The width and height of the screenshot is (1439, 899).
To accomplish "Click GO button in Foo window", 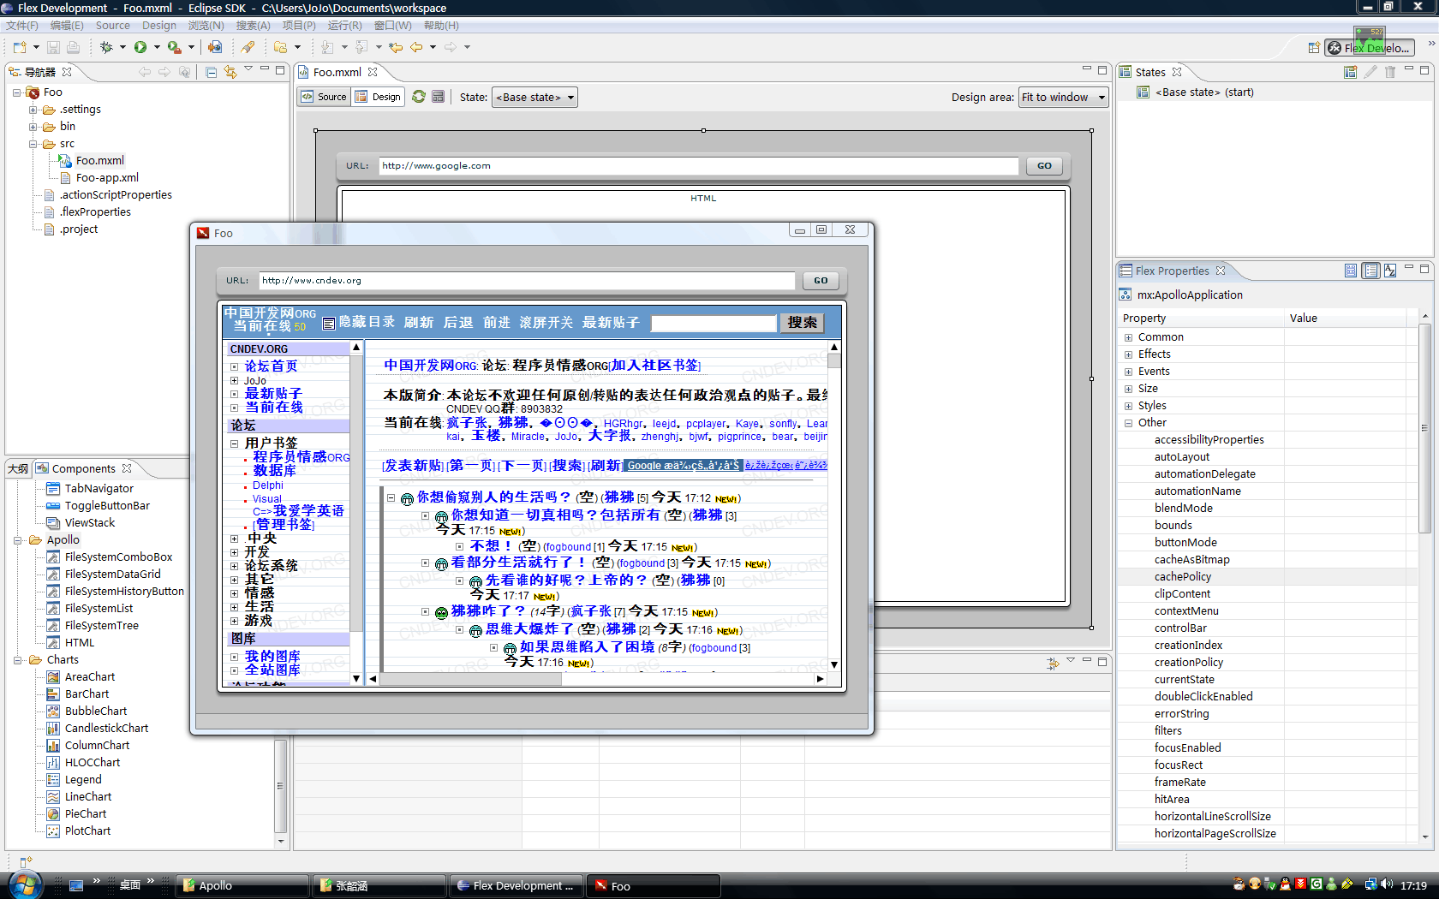I will [821, 280].
